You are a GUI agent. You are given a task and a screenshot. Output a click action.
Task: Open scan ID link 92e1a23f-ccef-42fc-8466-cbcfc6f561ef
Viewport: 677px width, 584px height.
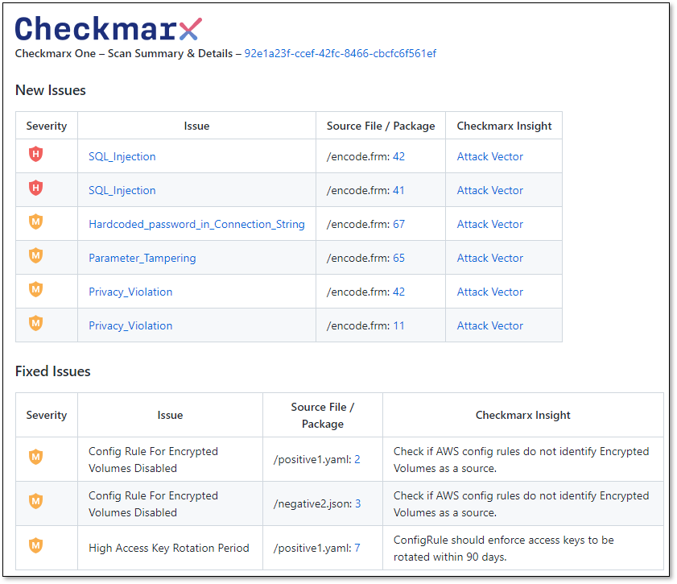(x=341, y=53)
